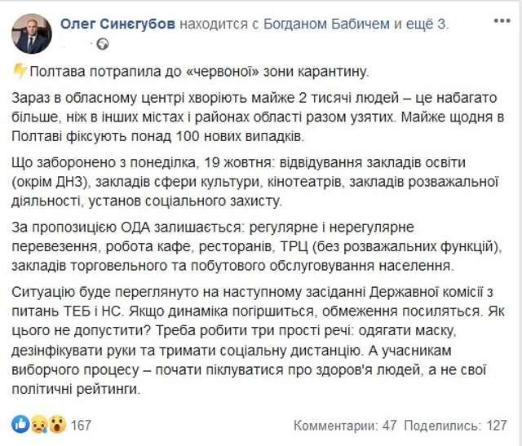Click the yellow lightning bolt emoji

pyautogui.click(x=18, y=73)
